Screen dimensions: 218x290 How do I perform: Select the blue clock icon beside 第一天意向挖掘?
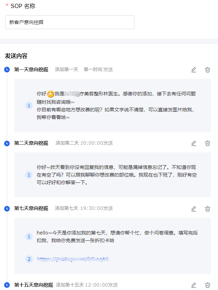(x=7, y=69)
